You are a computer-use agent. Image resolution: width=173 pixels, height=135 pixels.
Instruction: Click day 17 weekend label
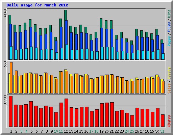pyautogui.click(x=91, y=131)
